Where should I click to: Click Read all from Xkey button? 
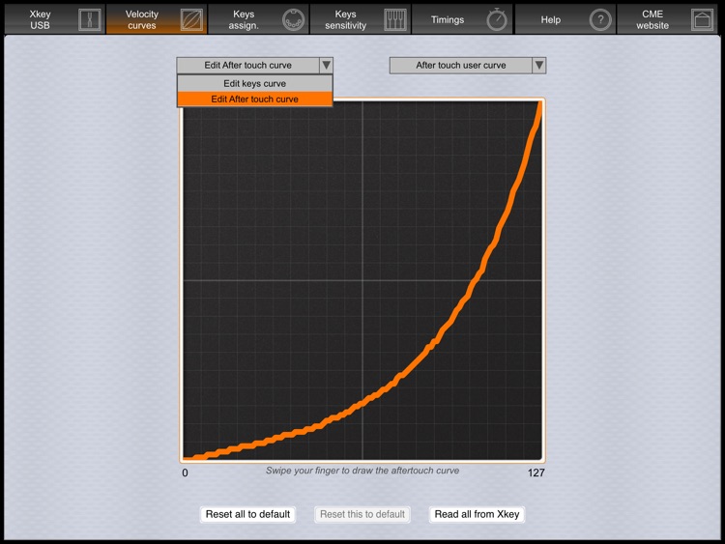(478, 514)
